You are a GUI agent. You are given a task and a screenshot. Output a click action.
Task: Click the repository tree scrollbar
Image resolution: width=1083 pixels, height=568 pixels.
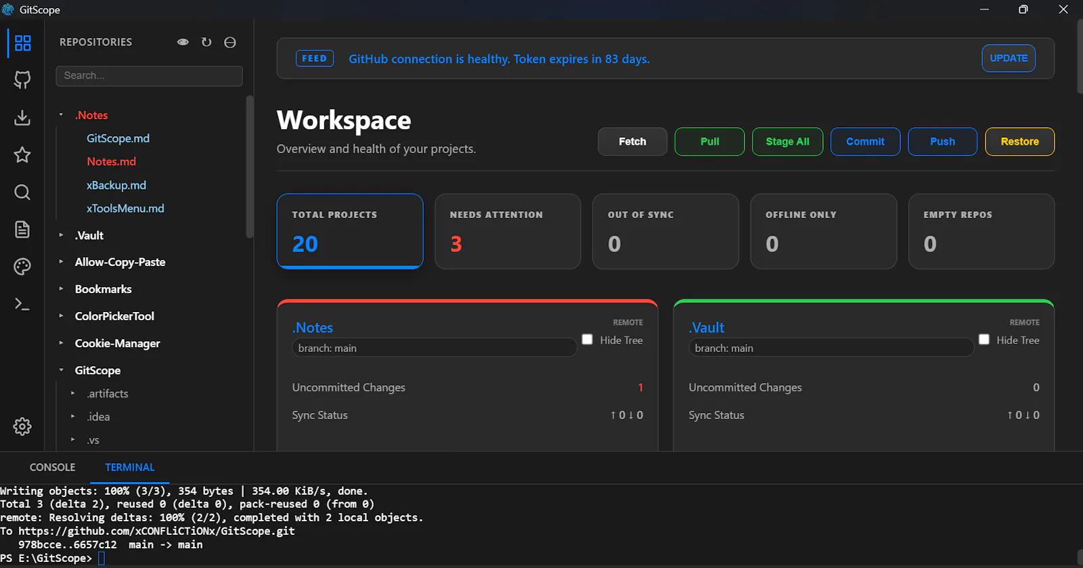(250, 167)
